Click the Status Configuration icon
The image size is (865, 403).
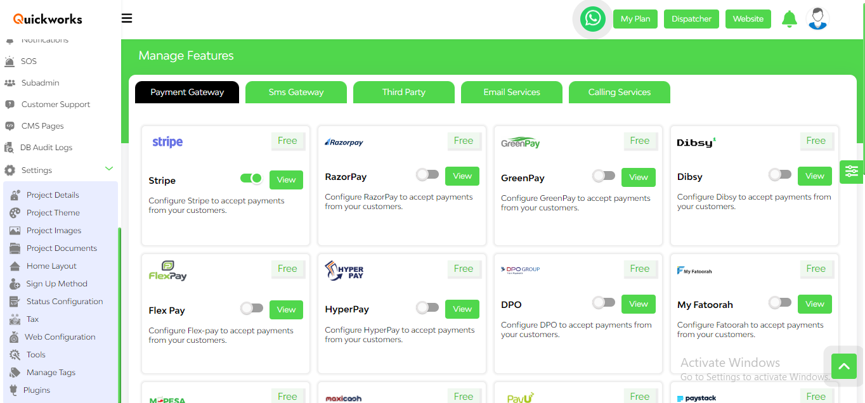(x=15, y=302)
